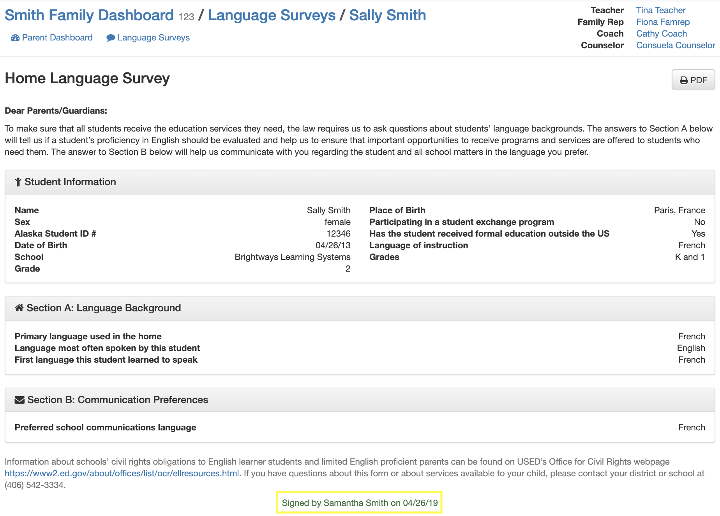Screen dimensions: 720x516
Task: Click the Signed by Samantha Smith notice
Action: [360, 503]
